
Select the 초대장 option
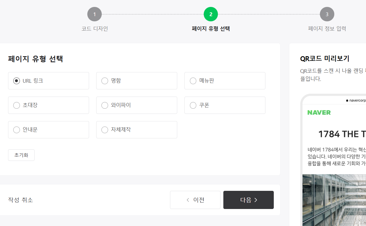(16, 105)
